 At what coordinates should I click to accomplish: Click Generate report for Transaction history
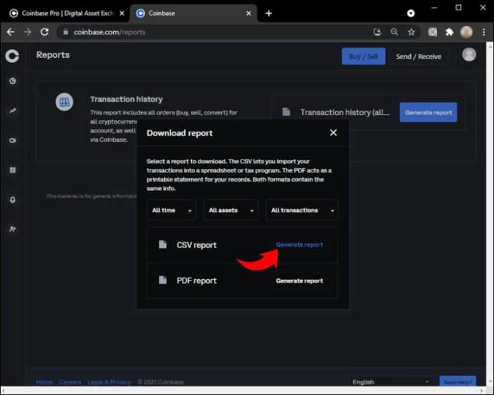(x=428, y=112)
